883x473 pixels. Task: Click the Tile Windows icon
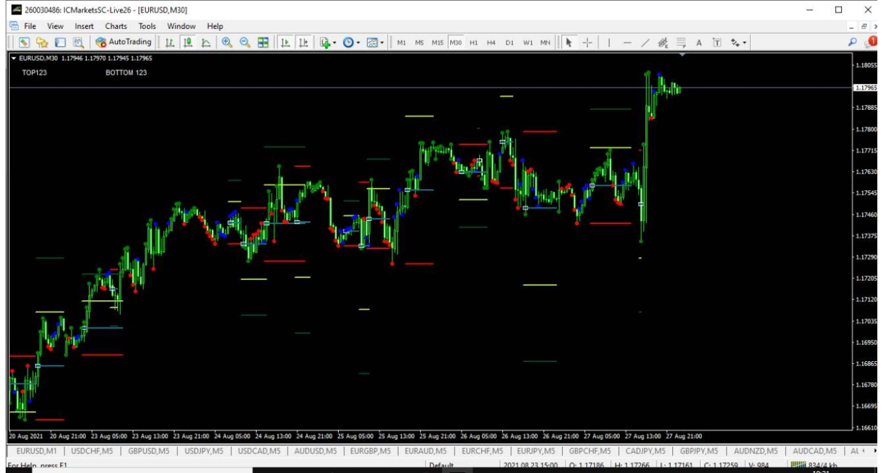[x=263, y=42]
